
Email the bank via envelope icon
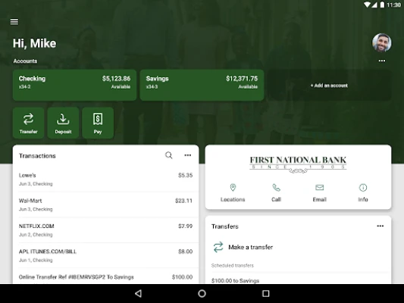click(x=320, y=187)
